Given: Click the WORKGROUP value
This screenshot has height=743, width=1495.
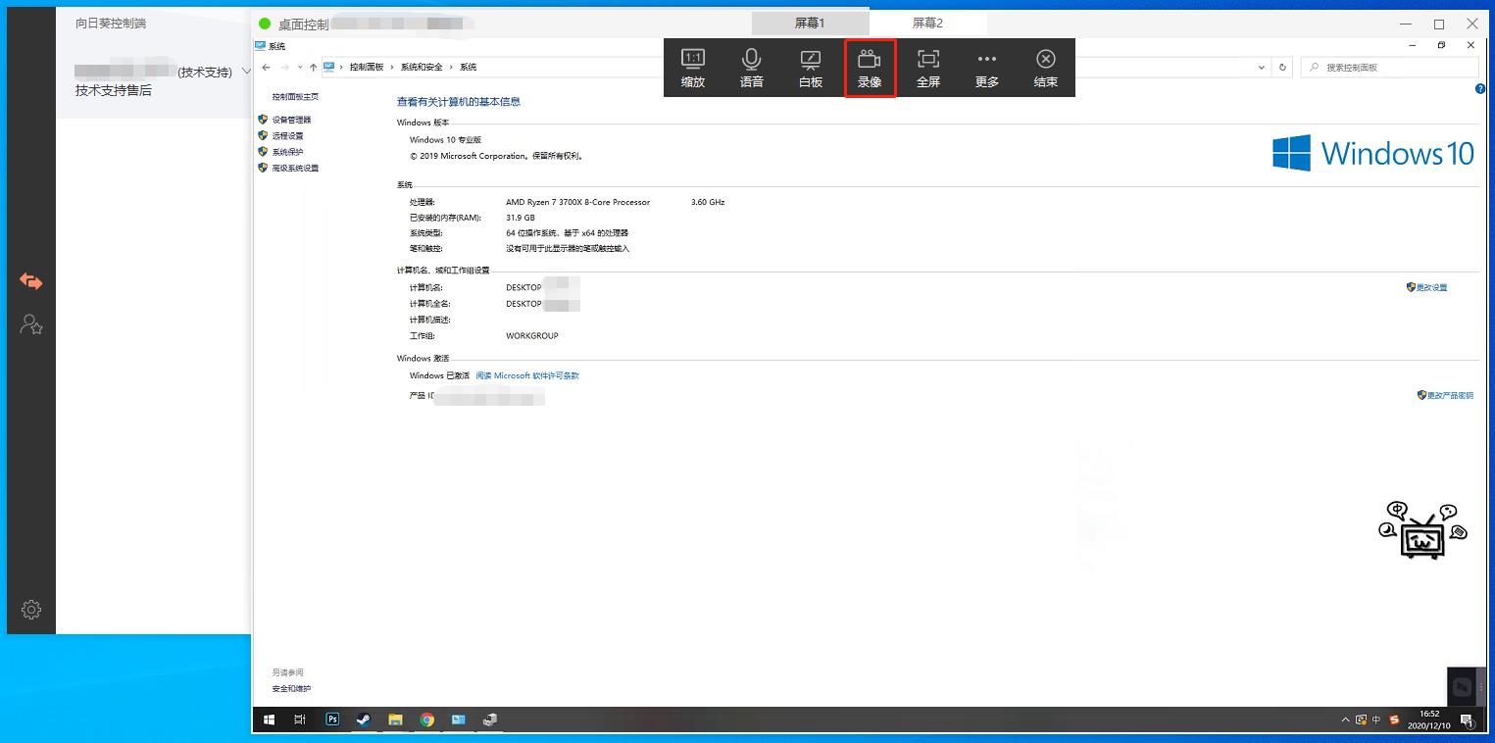Looking at the screenshot, I should click(x=532, y=335).
